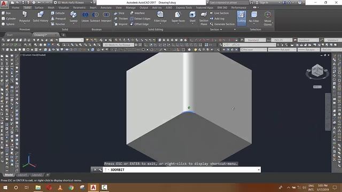Open the Move Gizmo dropdown
Viewport: 342px width, 192px height.
point(268,19)
